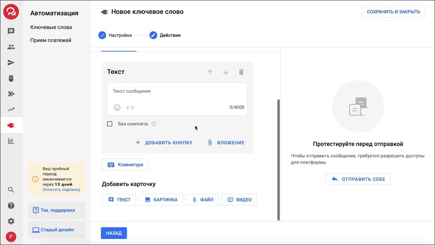Open Прием платежей menu item
This screenshot has width=435, height=245.
tap(51, 40)
